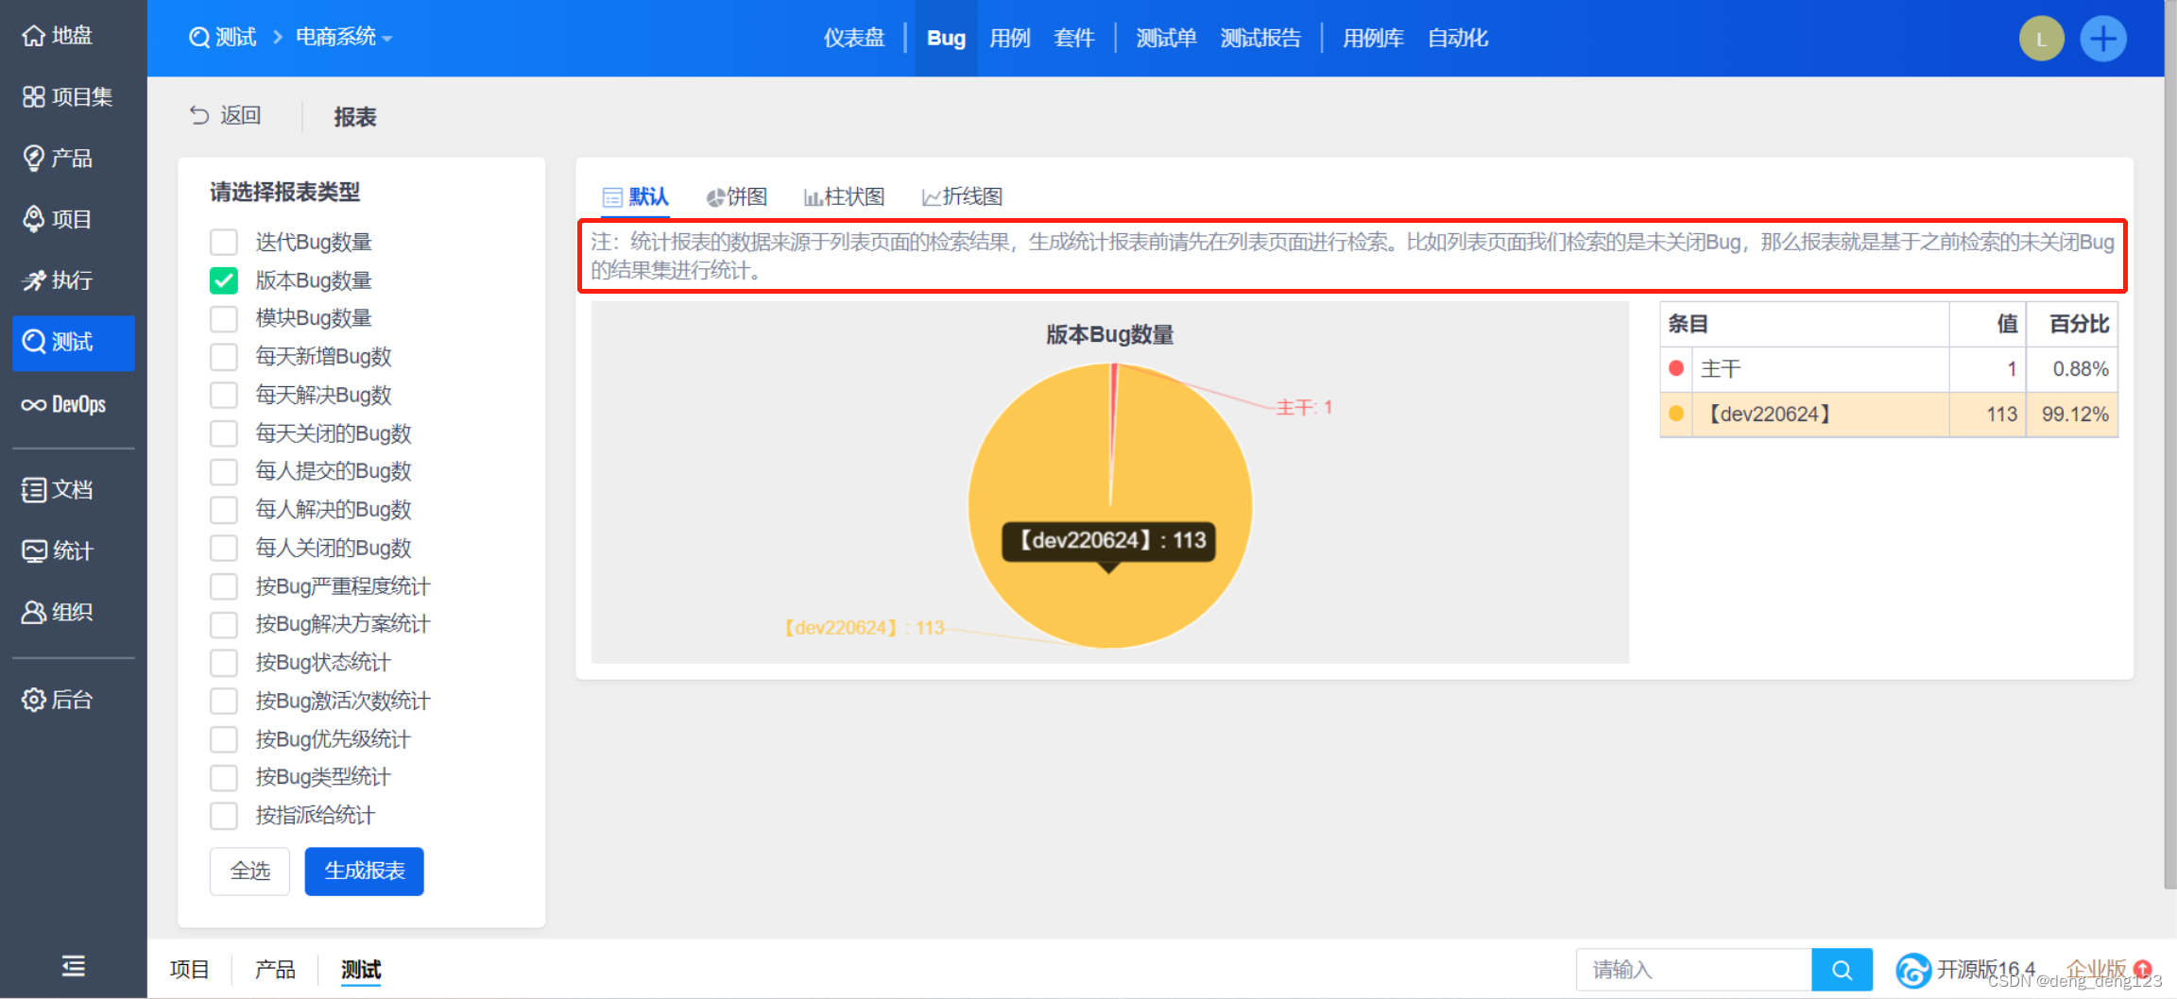Open the 仪表盘 top menu
Image resolution: width=2177 pixels, height=999 pixels.
click(854, 38)
